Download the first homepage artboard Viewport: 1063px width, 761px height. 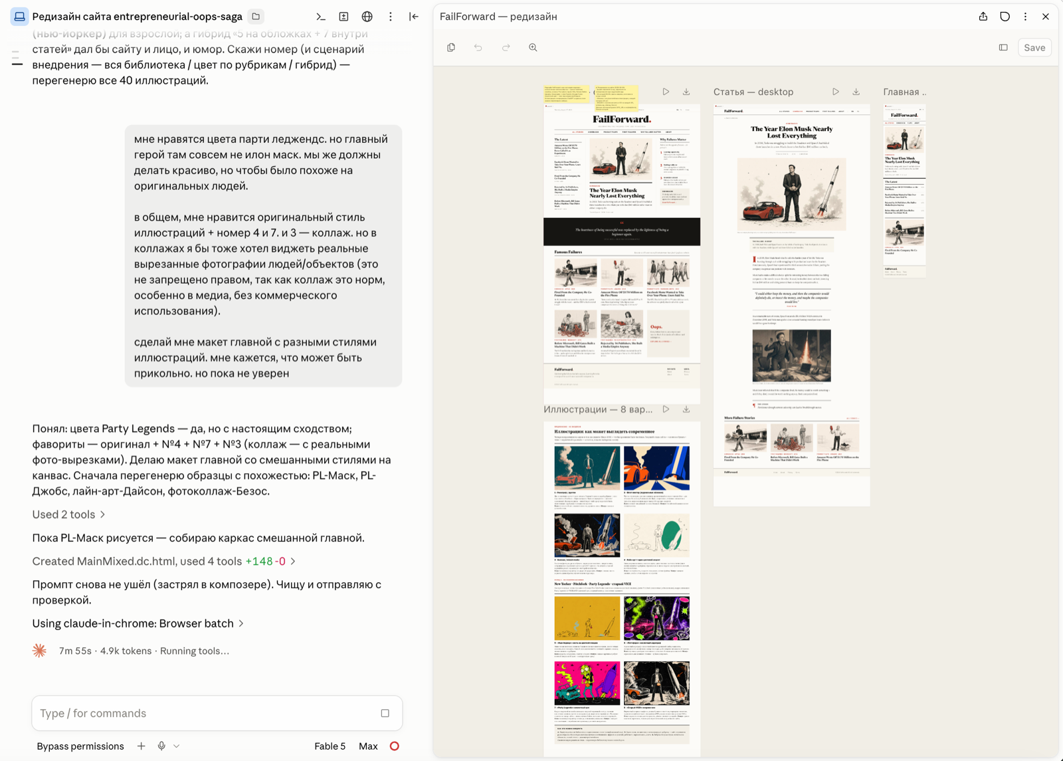[x=686, y=92]
